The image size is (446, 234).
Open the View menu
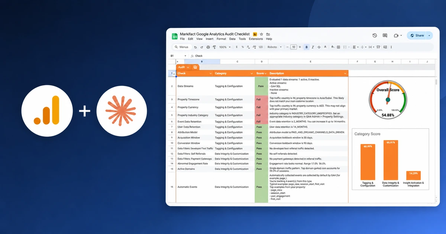200,39
